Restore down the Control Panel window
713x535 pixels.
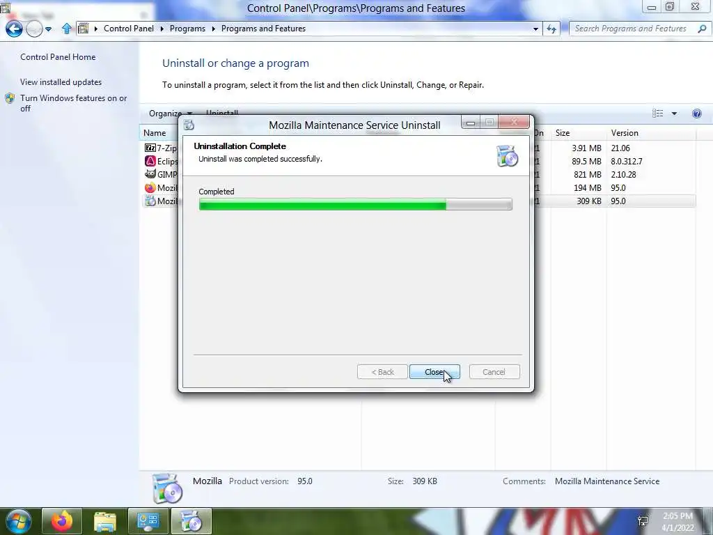[669, 7]
